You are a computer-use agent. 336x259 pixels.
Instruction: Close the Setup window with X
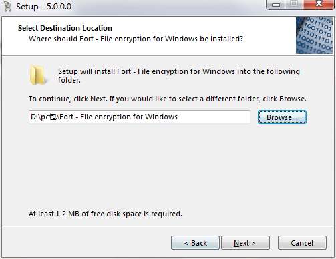pyautogui.click(x=319, y=5)
